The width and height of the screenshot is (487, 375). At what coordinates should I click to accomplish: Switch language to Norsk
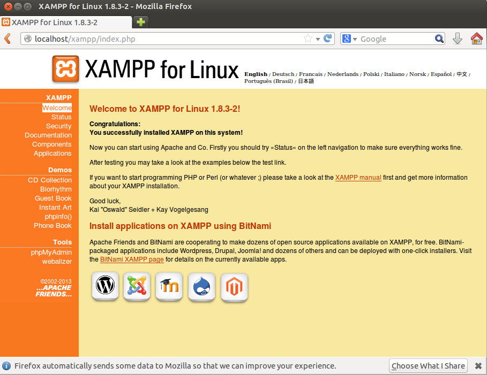(x=417, y=74)
